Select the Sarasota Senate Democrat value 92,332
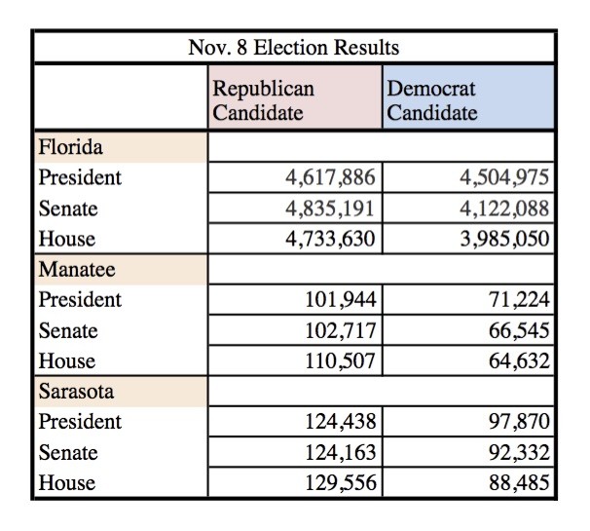Screen dimensions: 590x531 pos(467,451)
